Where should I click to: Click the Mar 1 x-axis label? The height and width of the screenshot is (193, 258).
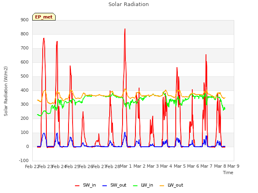(126, 166)
